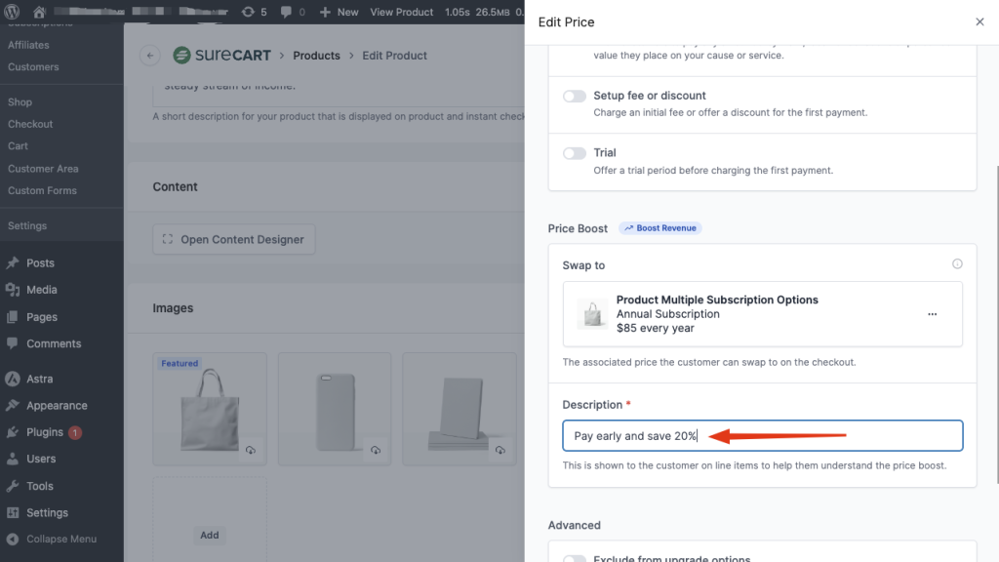Click download icon on featured tote bag image

[x=251, y=450]
